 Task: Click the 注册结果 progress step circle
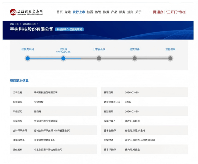170,58
